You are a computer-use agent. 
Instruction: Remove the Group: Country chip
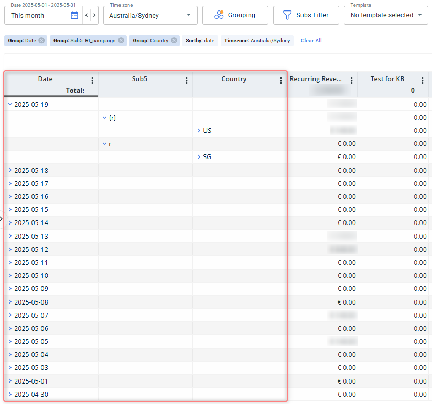click(x=174, y=40)
